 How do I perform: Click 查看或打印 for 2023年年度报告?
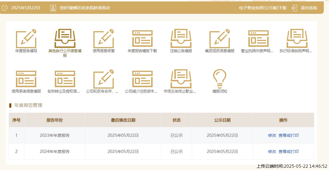pyautogui.click(x=288, y=135)
